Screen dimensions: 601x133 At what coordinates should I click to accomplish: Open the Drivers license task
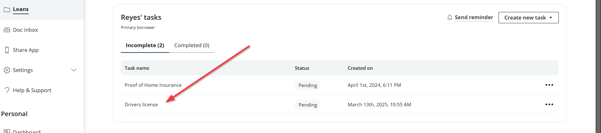141,105
